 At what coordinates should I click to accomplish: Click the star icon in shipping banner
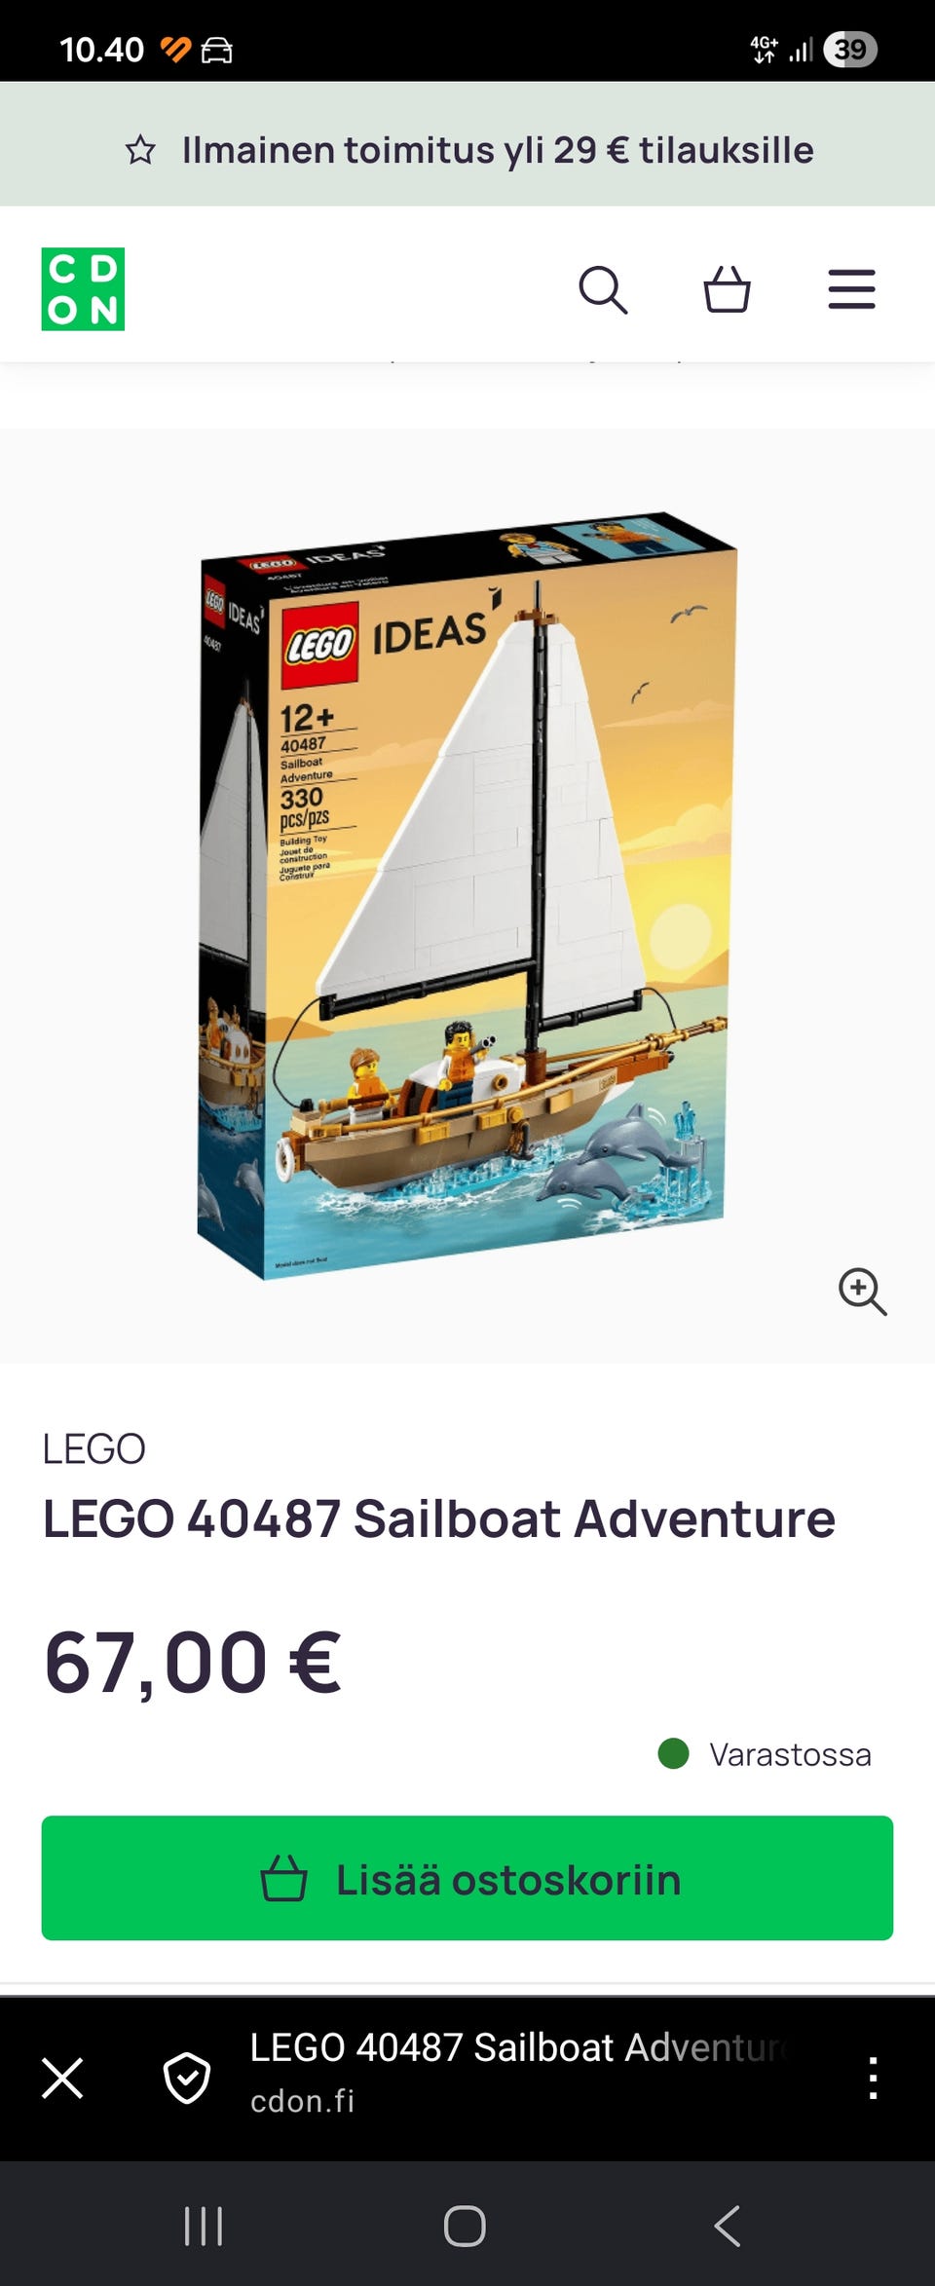tap(140, 150)
